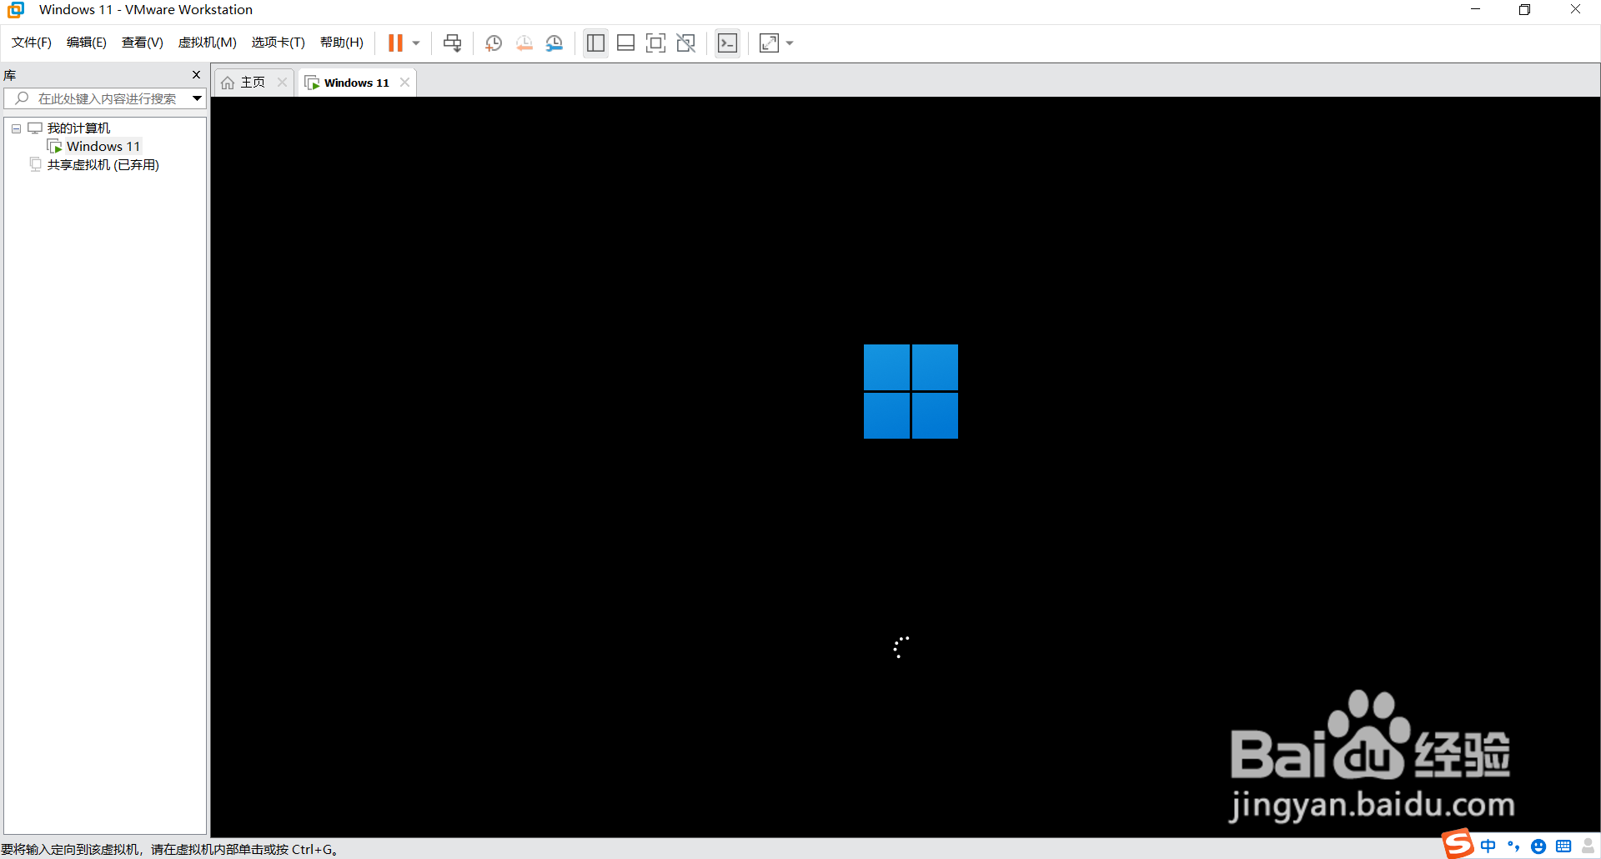
Task: Toggle the console view button
Action: click(727, 43)
